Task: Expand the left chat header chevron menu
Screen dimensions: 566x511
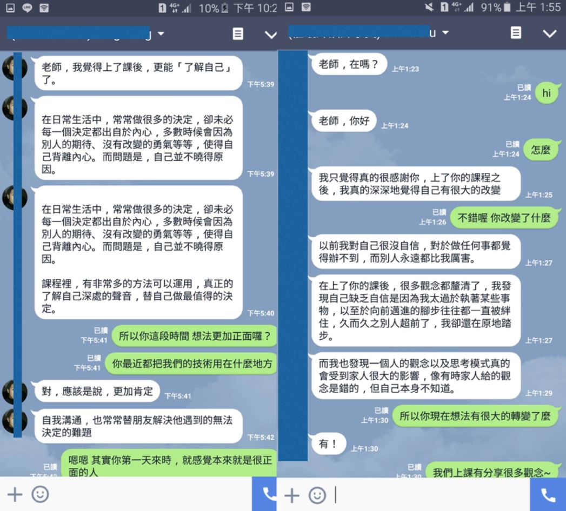Action: pos(270,35)
